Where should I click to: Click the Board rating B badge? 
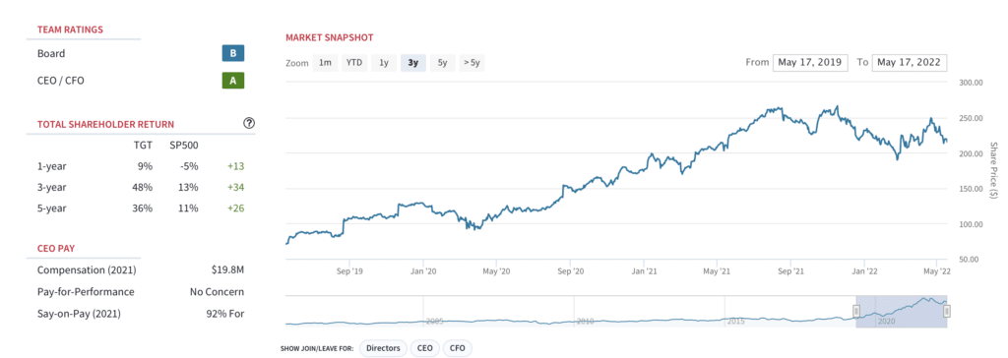(233, 53)
